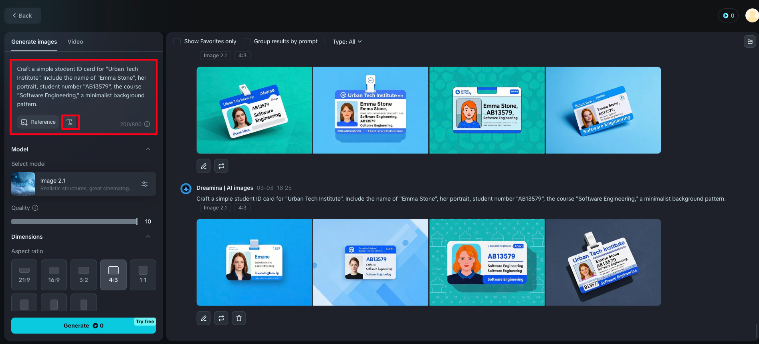The image size is (759, 344).
Task: Click the character count info icon
Action: tap(147, 124)
